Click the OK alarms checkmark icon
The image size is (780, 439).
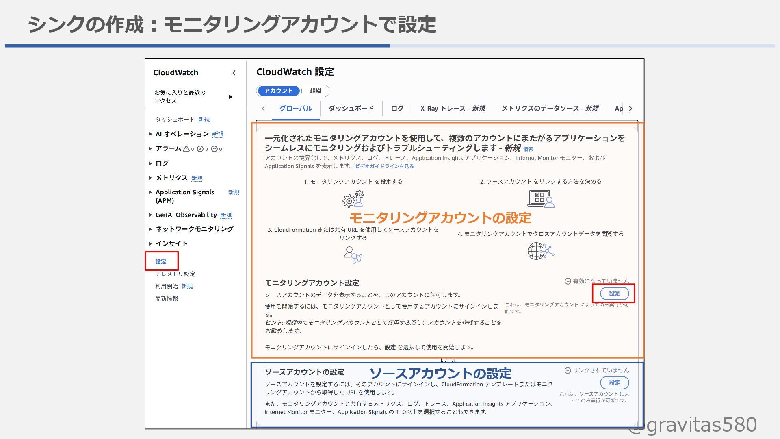[200, 149]
